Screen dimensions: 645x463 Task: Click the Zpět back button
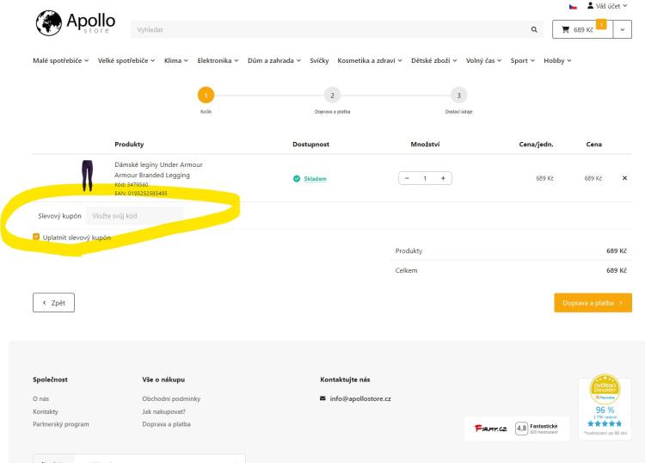(x=54, y=302)
